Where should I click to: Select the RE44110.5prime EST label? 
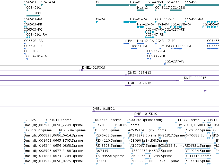click(x=109, y=141)
